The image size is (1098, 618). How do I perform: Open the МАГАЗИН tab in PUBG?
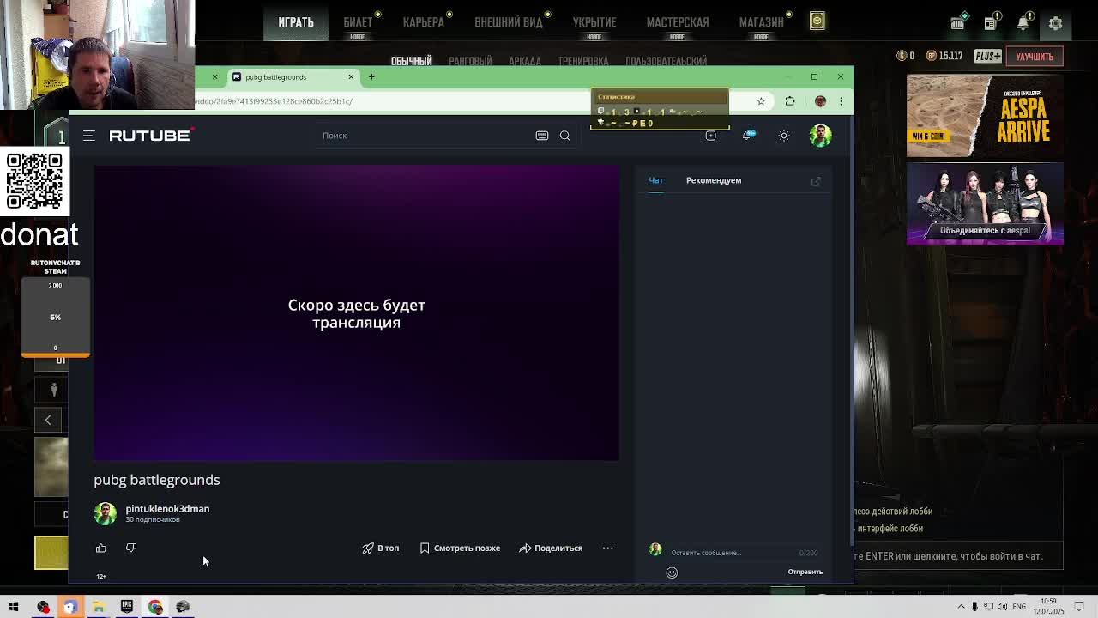coord(762,22)
